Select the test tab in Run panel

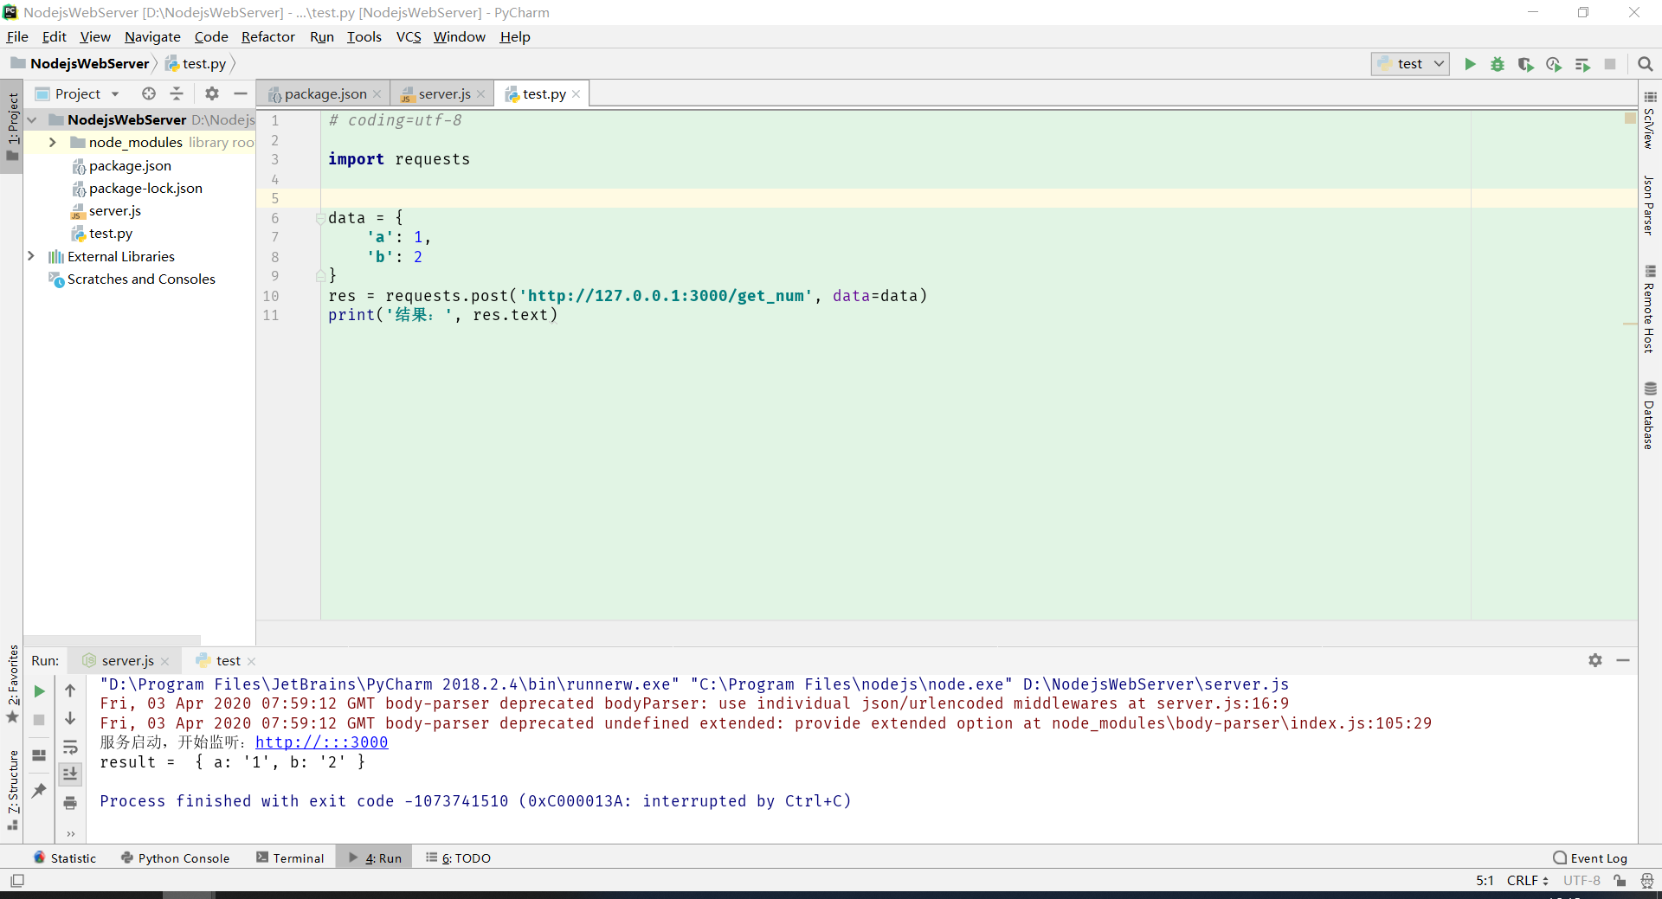pos(228,661)
